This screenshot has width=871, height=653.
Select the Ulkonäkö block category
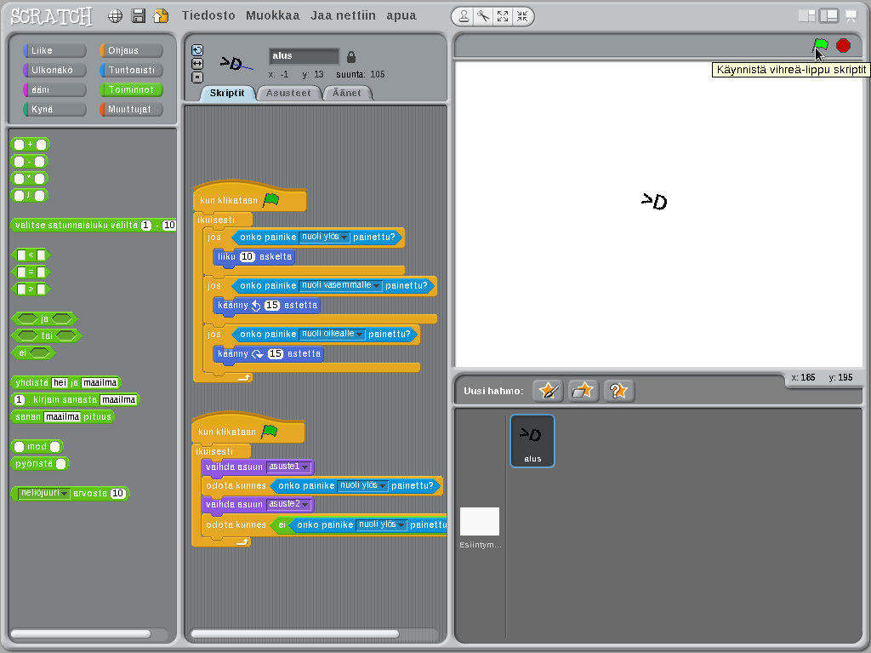coord(54,70)
